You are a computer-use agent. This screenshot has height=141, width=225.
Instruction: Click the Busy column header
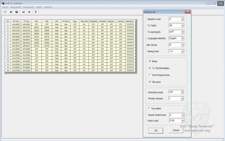tap(75, 21)
